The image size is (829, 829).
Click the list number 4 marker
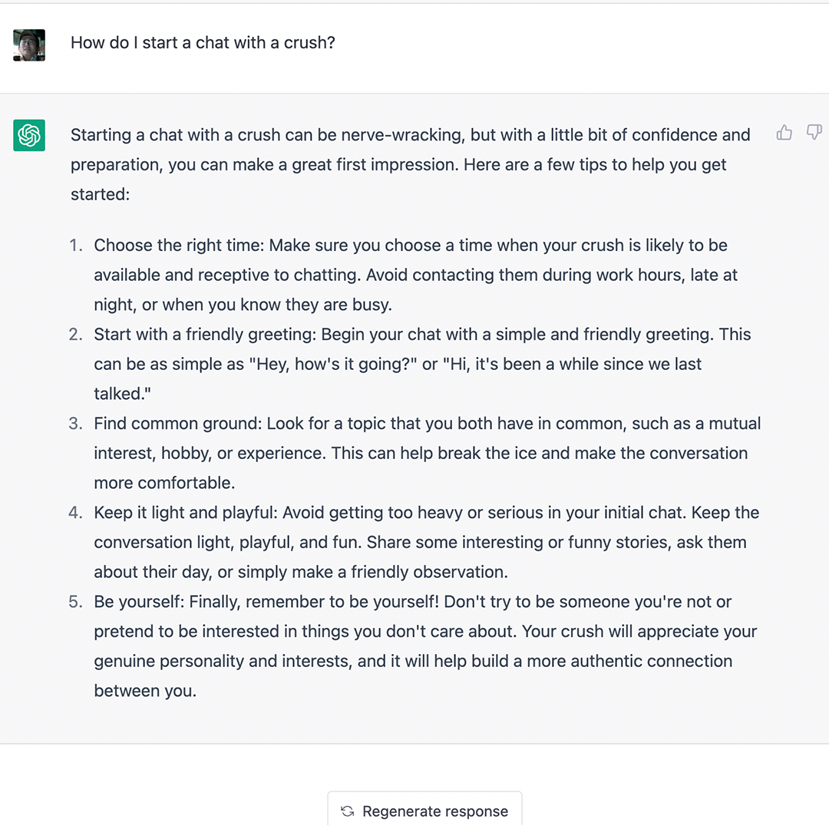tap(75, 513)
